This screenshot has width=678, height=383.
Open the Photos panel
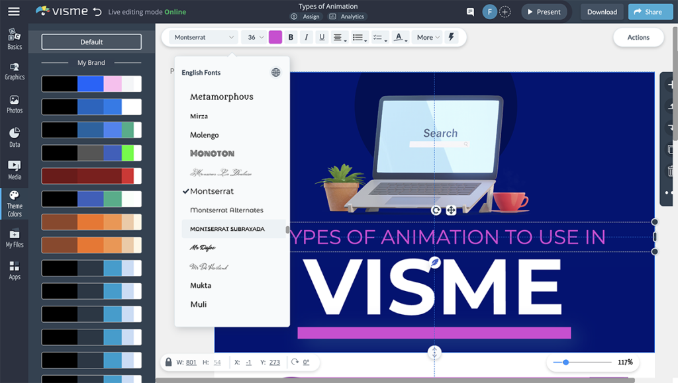pyautogui.click(x=14, y=104)
